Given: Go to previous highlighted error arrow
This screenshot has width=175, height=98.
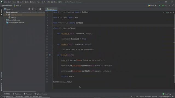Looking at the screenshot, I should 171,13.
